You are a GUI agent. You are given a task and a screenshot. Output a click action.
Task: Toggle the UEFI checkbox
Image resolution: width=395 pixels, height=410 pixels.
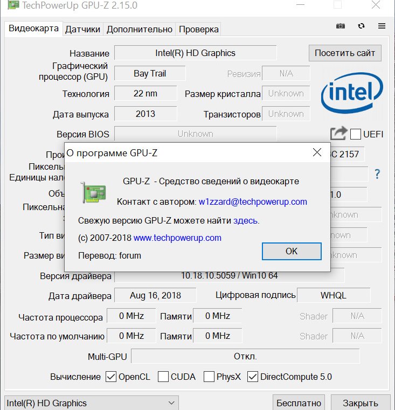(356, 134)
